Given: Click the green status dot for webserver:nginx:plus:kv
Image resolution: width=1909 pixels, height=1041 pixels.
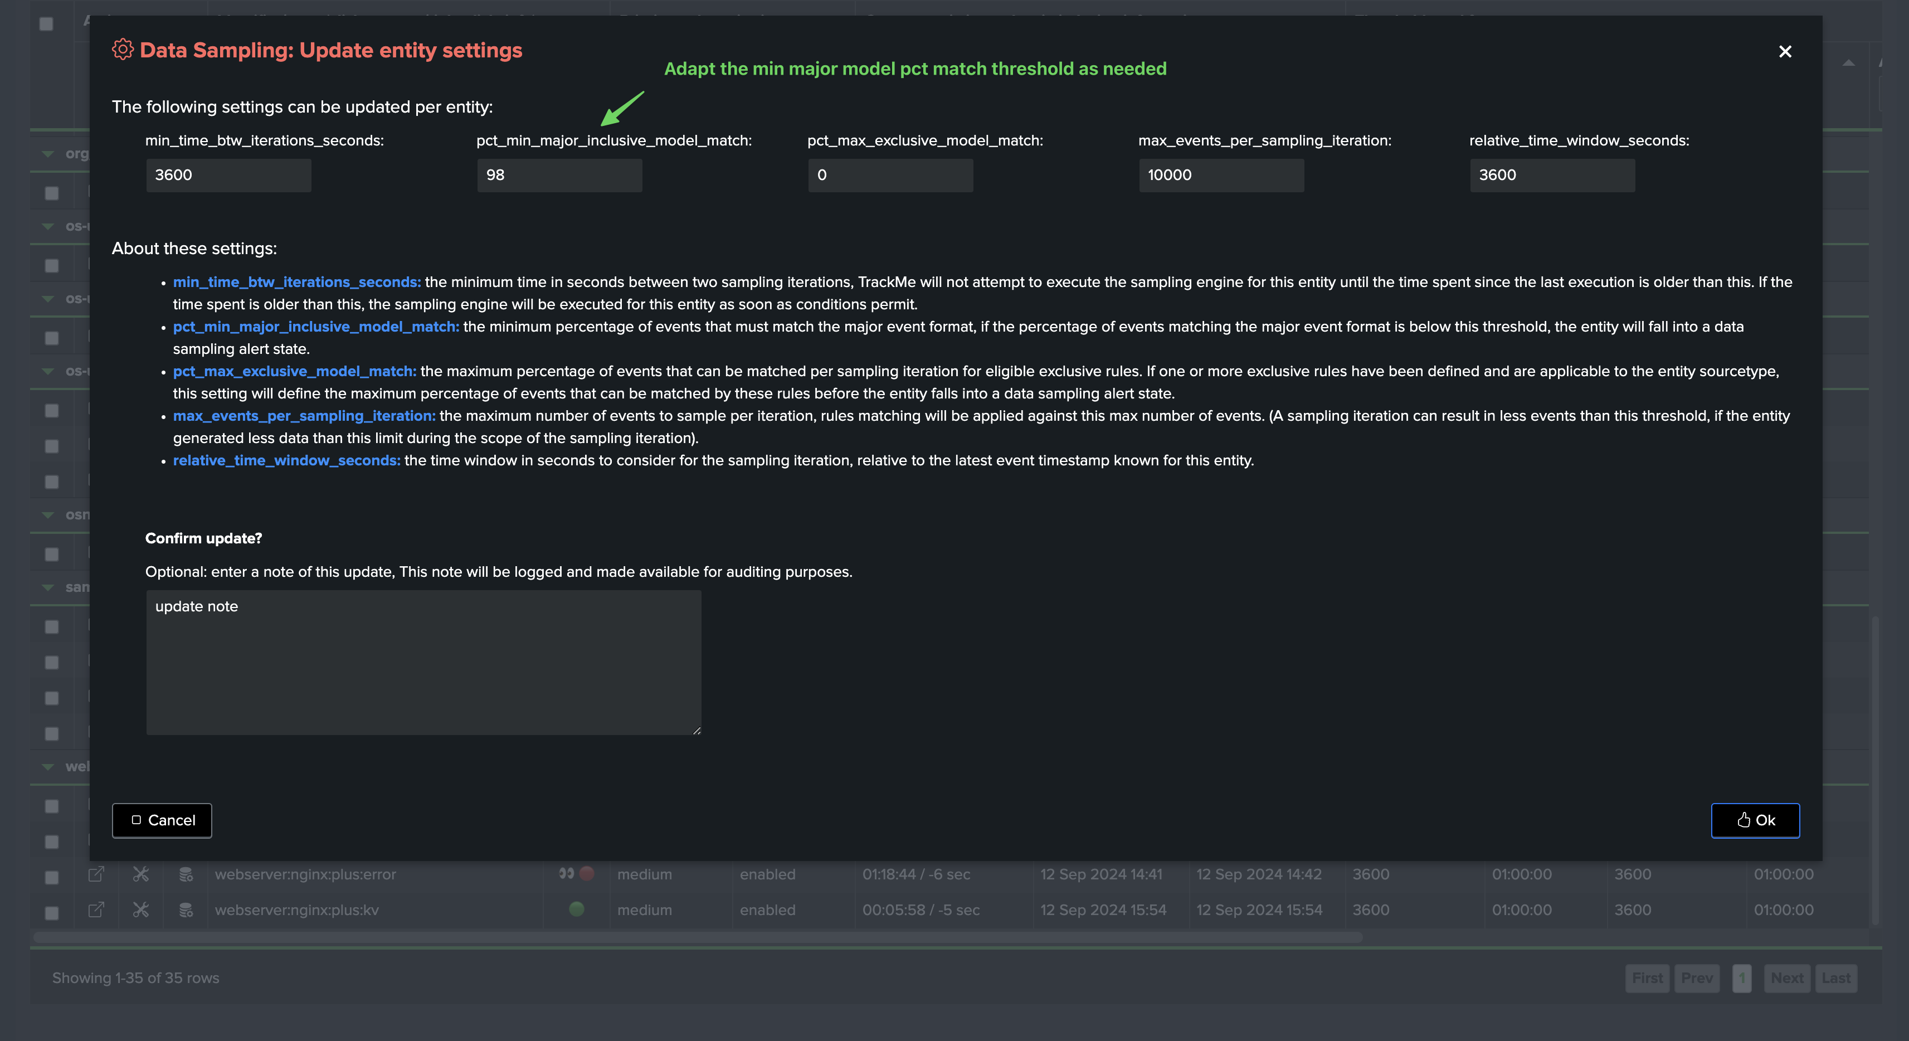Looking at the screenshot, I should point(577,909).
